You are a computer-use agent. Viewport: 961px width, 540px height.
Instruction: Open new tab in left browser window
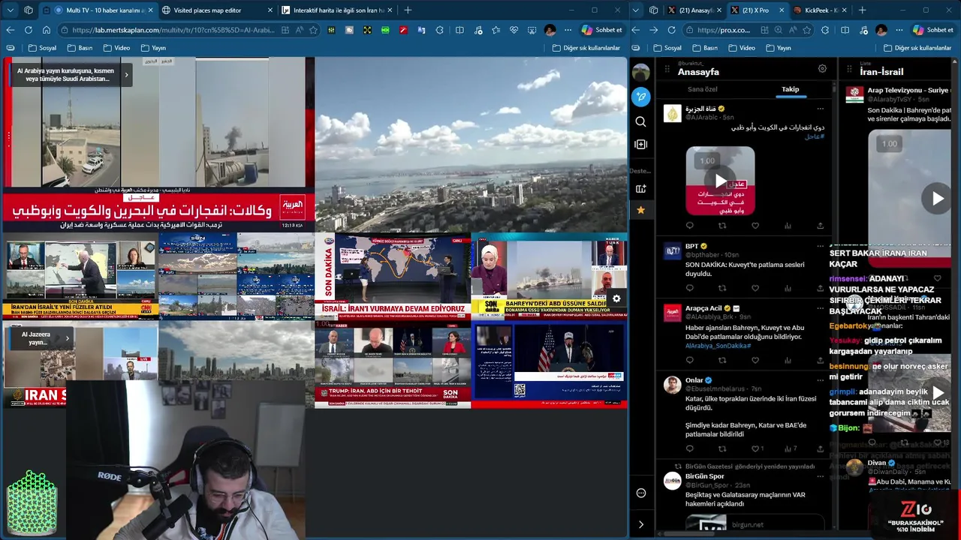[x=408, y=10]
